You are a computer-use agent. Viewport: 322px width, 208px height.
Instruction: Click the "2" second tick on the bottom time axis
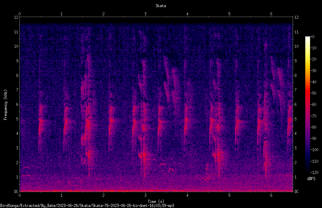pyautogui.click(x=103, y=195)
